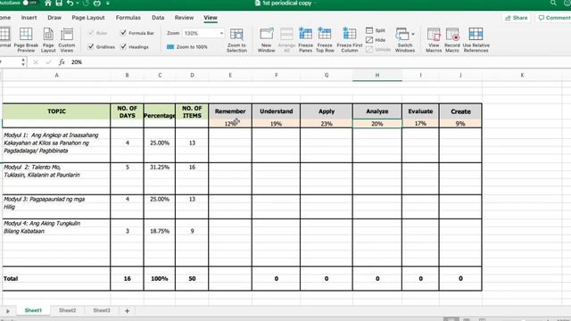
Task: Click Zoom to 100%
Action: (x=187, y=47)
